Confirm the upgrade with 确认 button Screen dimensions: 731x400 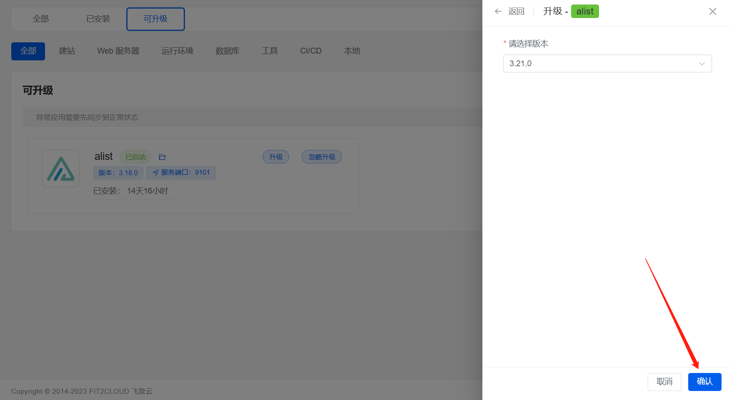704,382
